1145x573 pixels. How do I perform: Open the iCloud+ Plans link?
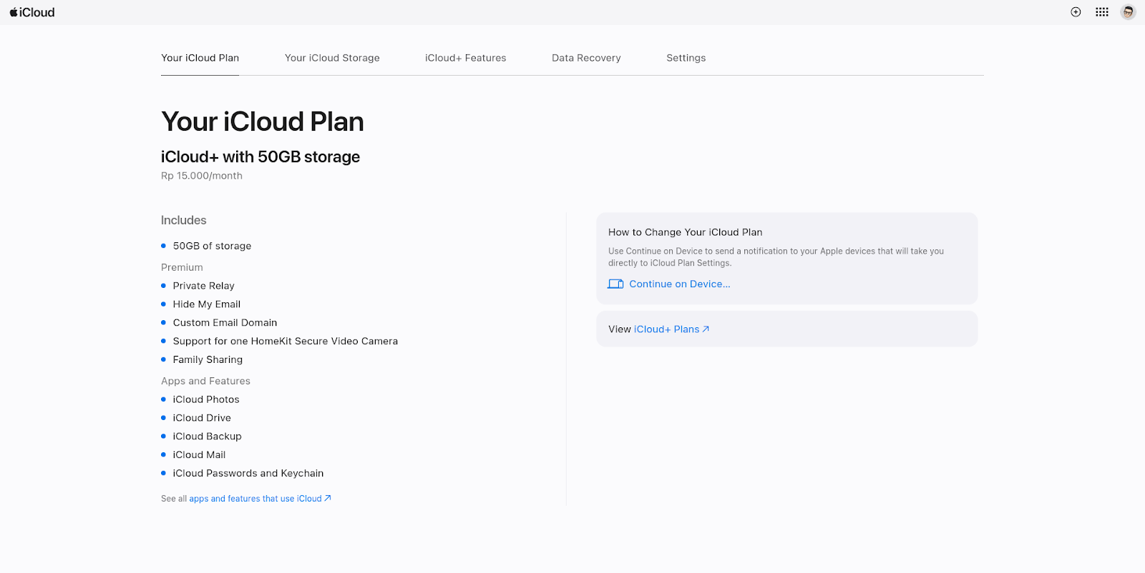(671, 329)
